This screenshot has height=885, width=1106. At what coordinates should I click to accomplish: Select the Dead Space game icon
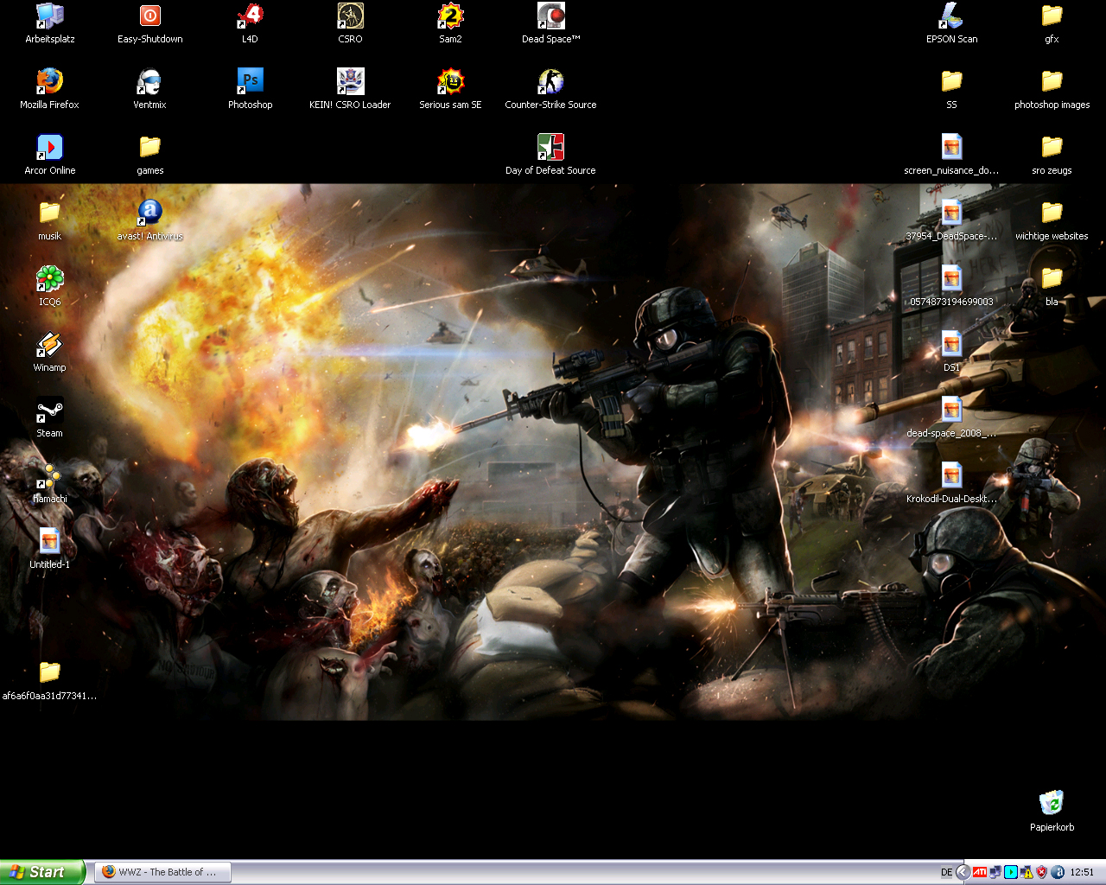[x=550, y=16]
